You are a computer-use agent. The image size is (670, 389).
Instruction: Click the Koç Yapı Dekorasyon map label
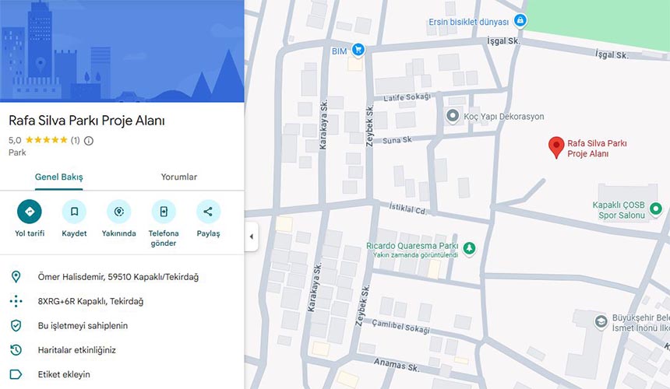pos(504,117)
